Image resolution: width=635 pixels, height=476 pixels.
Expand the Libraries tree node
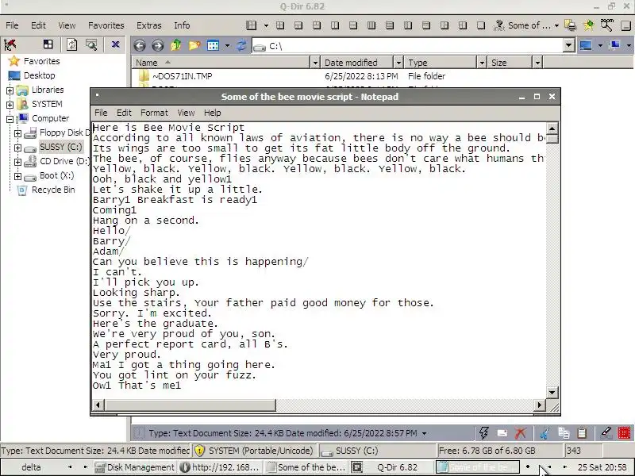10,90
